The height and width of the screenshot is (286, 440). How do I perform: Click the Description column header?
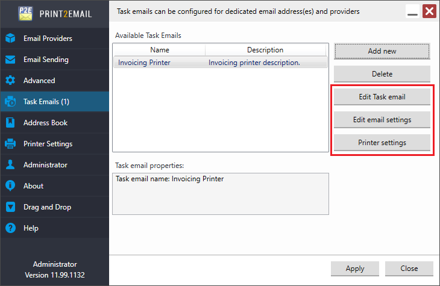(x=265, y=50)
